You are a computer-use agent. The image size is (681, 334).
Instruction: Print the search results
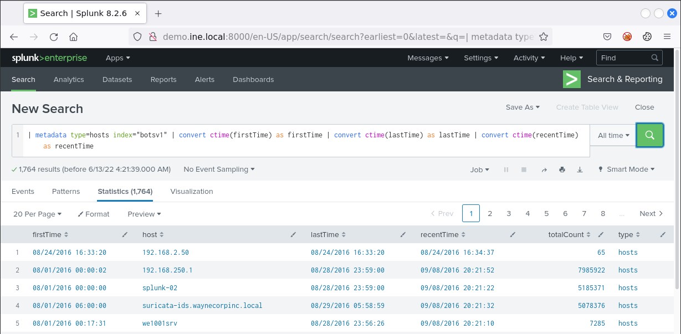pyautogui.click(x=562, y=169)
